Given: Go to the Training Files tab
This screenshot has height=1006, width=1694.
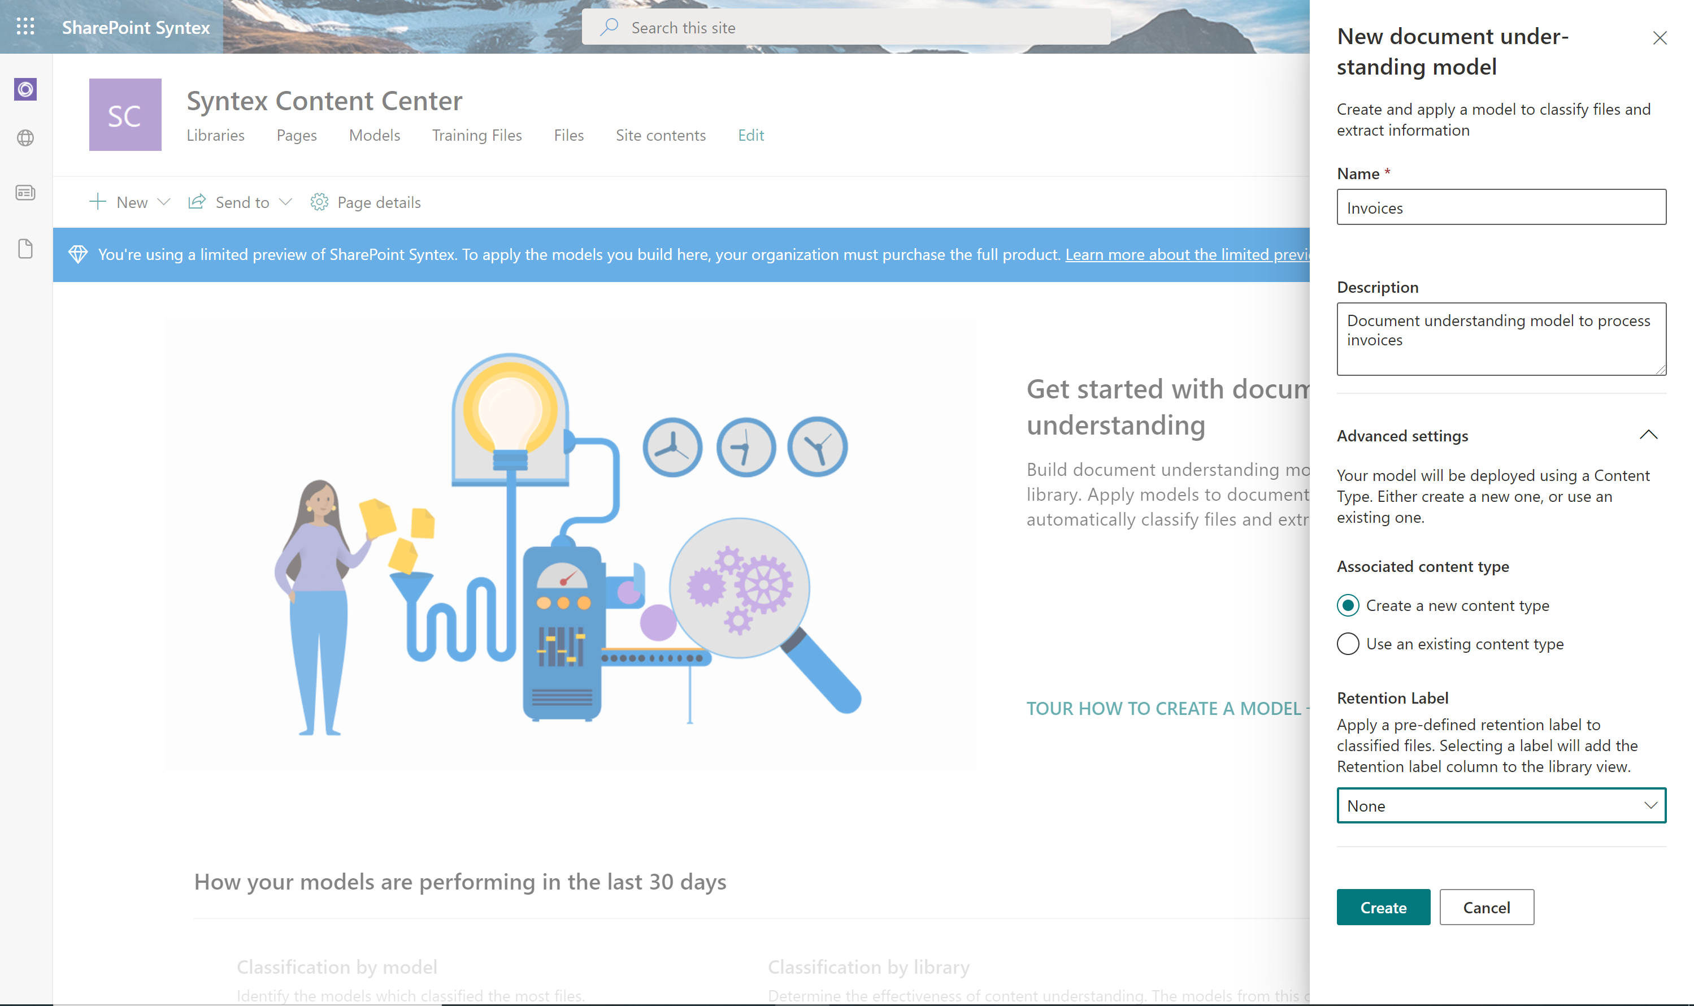Looking at the screenshot, I should point(476,136).
